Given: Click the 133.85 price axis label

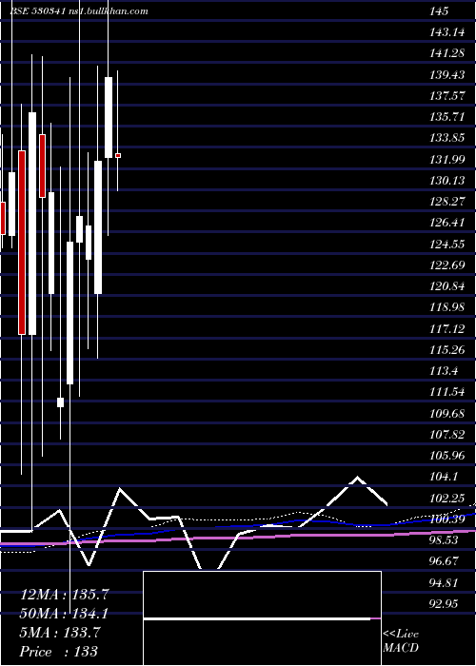Looking at the screenshot, I should click(447, 138).
